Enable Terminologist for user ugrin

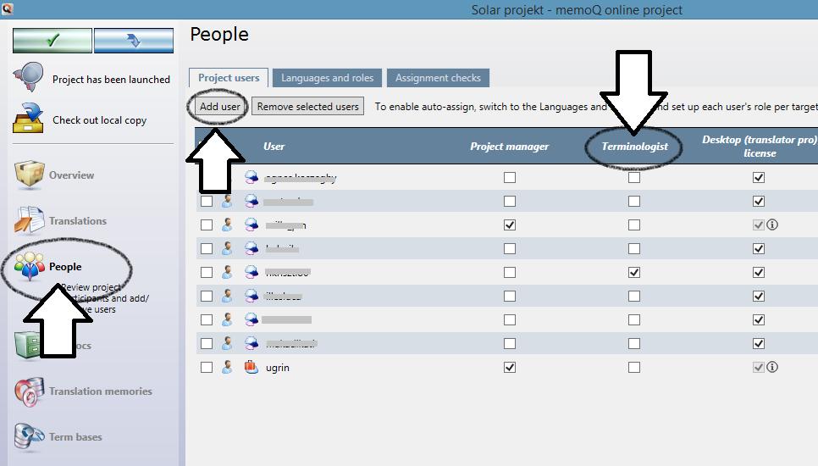pos(634,368)
